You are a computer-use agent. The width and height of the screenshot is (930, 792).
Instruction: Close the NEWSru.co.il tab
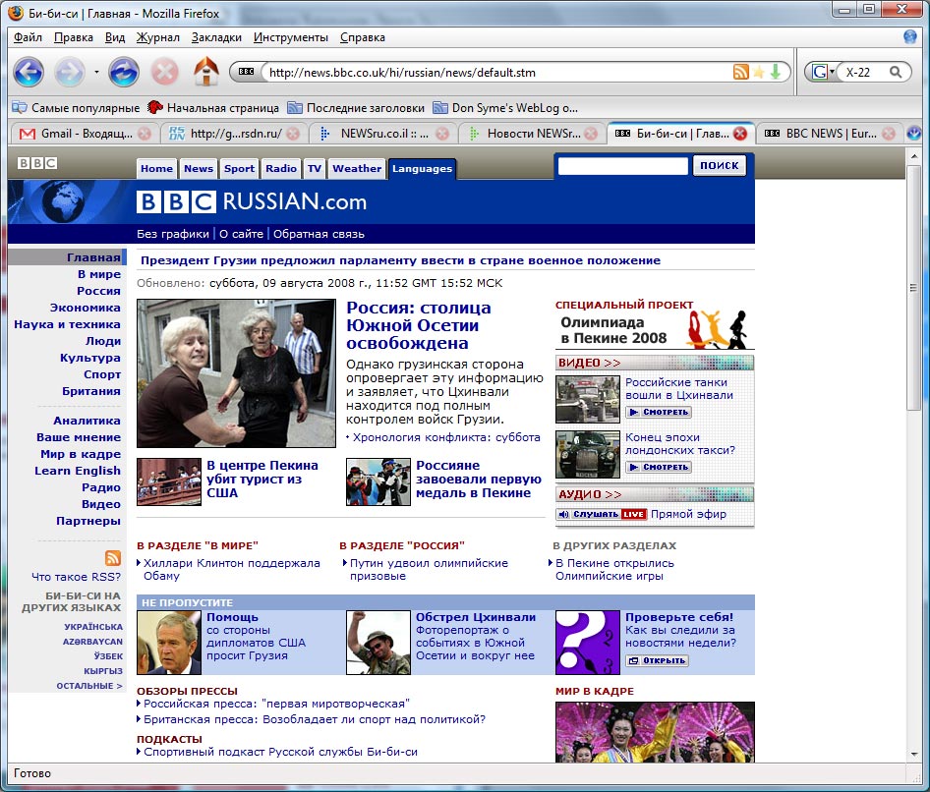[x=442, y=134]
